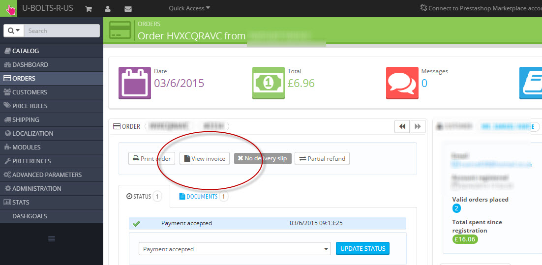Click the 03/6/2015 date value
This screenshot has height=265, width=542.
(179, 83)
